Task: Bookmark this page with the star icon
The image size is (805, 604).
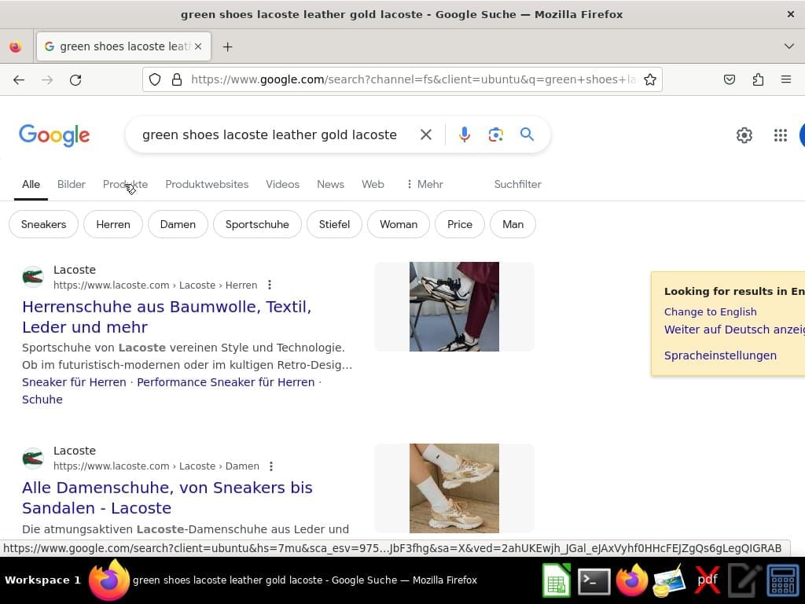Action: pos(650,79)
